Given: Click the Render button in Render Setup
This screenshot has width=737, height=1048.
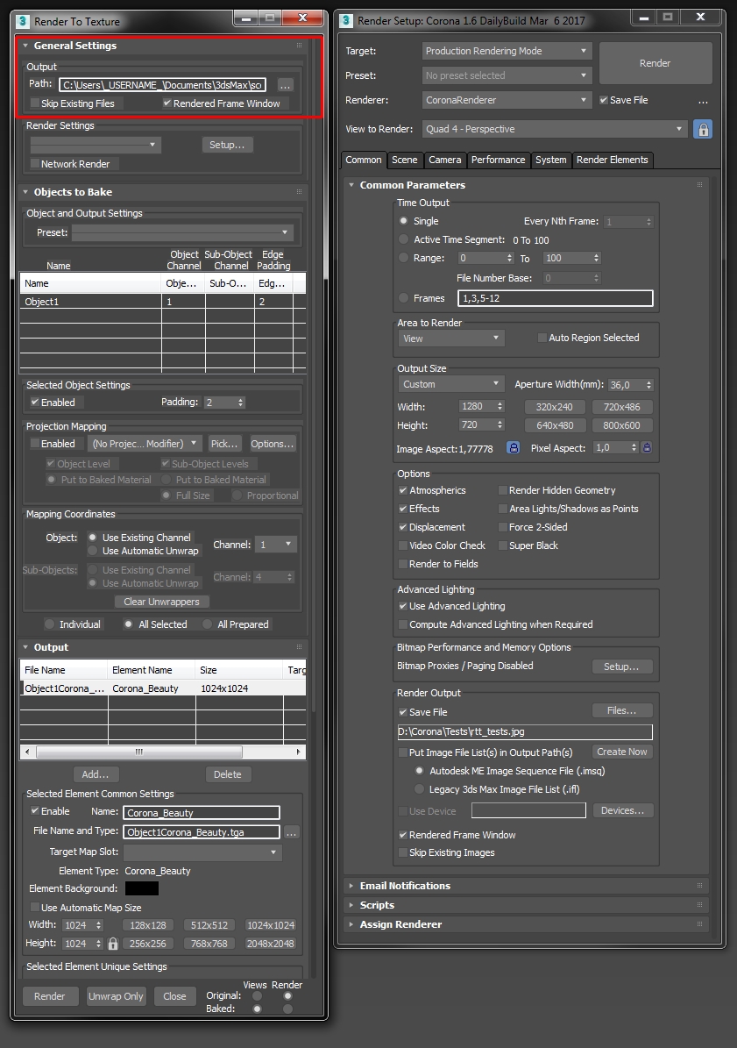Looking at the screenshot, I should coord(655,62).
